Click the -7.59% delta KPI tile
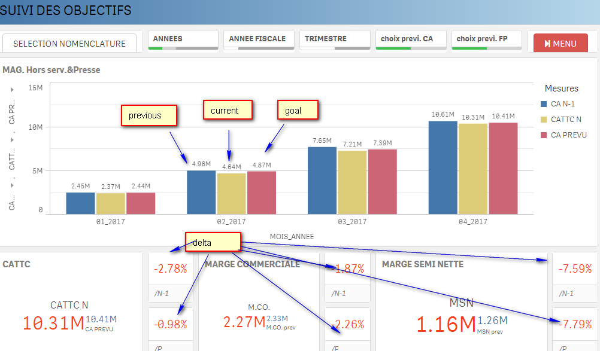The width and height of the screenshot is (600, 351). pos(575,269)
